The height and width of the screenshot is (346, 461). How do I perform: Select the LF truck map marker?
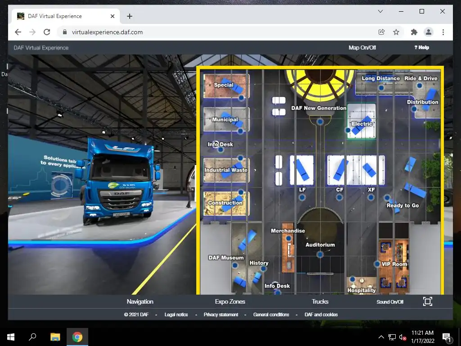[302, 197]
